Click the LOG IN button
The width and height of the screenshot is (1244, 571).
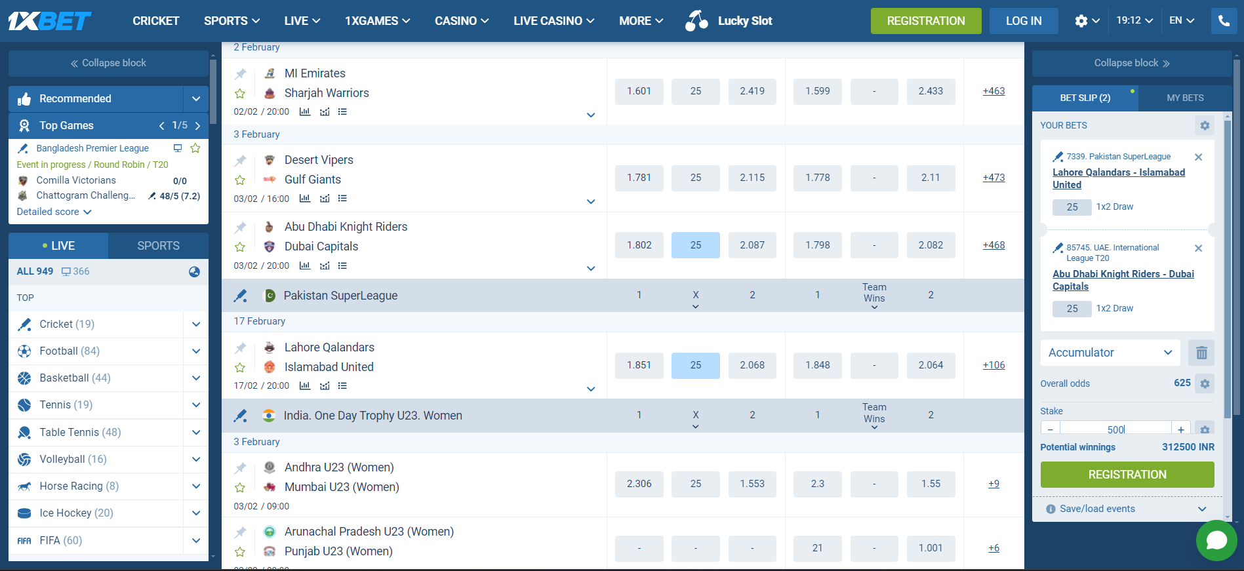pyautogui.click(x=1024, y=21)
